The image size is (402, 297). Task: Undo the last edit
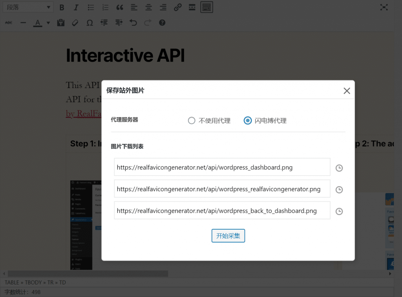pyautogui.click(x=133, y=22)
